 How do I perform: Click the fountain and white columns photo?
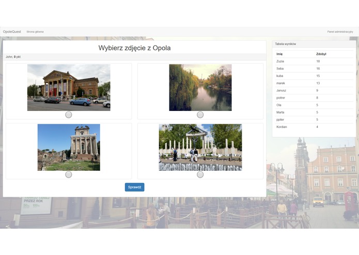coord(200,147)
